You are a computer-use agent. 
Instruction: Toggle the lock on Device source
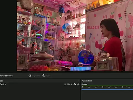click(78, 84)
